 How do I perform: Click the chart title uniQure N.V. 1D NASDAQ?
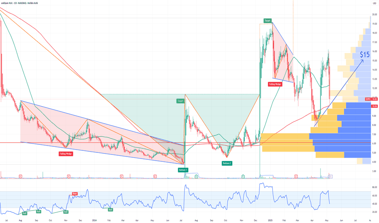point(19,3)
